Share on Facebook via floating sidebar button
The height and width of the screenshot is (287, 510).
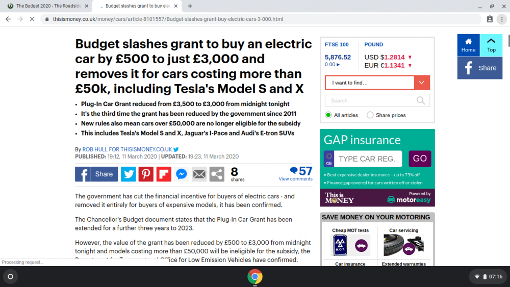click(x=480, y=68)
